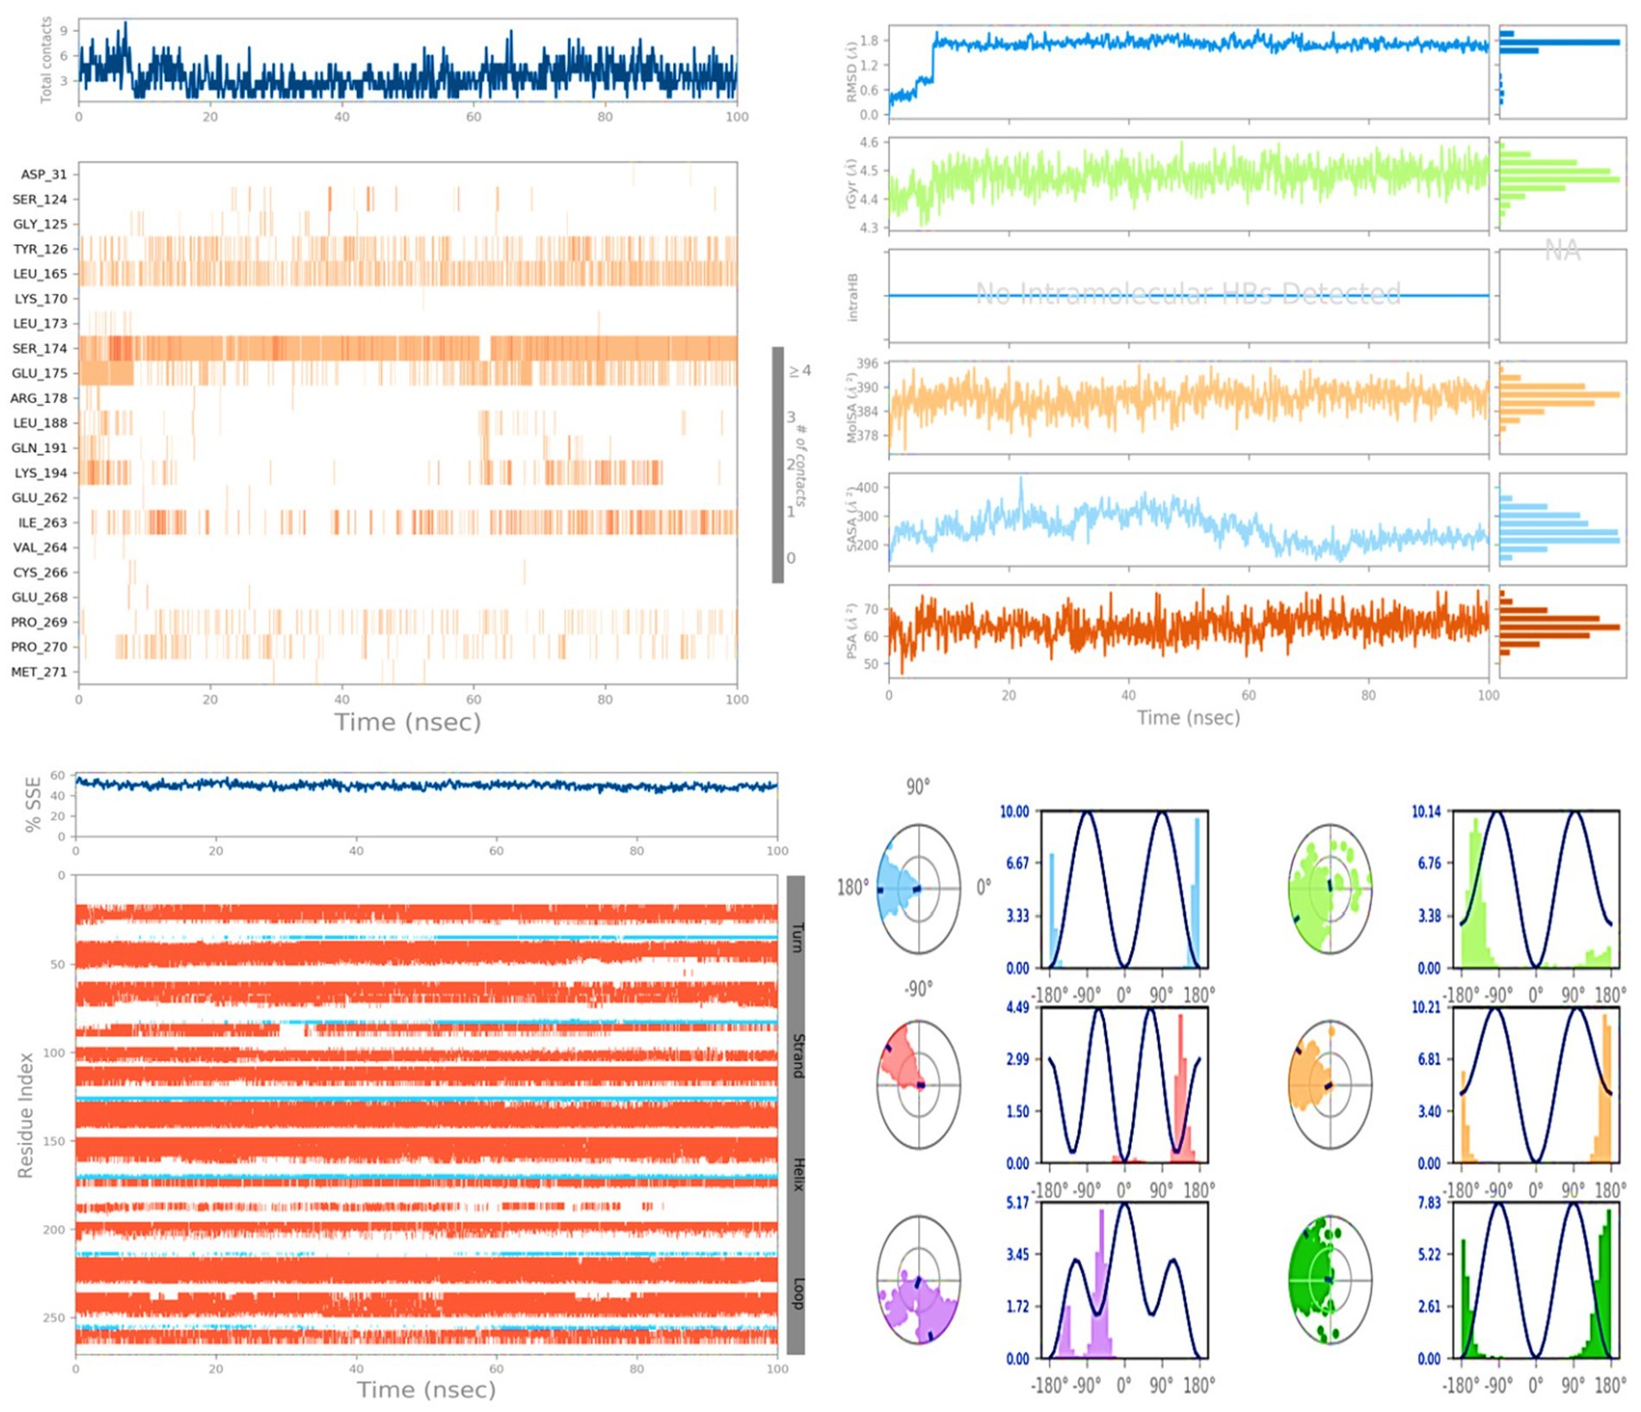Click the GLU_175 residue label
The height and width of the screenshot is (1412, 1641).
point(40,373)
